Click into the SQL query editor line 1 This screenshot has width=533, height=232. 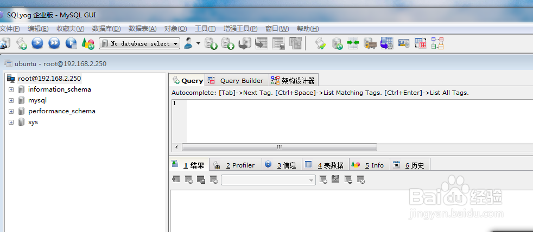[x=360, y=104]
